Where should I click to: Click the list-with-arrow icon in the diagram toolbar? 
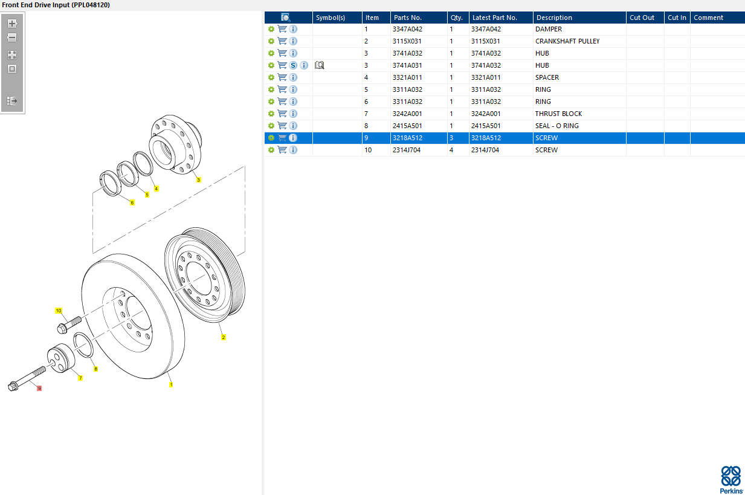coord(12,101)
